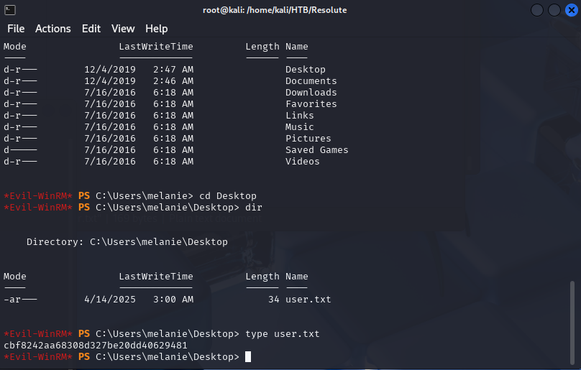Click the Documents directory name
The width and height of the screenshot is (581, 370).
tap(311, 81)
